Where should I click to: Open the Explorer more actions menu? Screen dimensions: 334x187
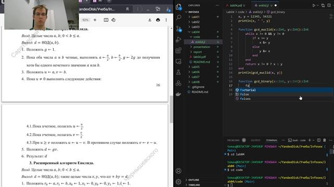tap(217, 5)
